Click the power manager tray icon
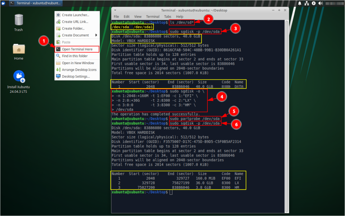 click(314, 3)
